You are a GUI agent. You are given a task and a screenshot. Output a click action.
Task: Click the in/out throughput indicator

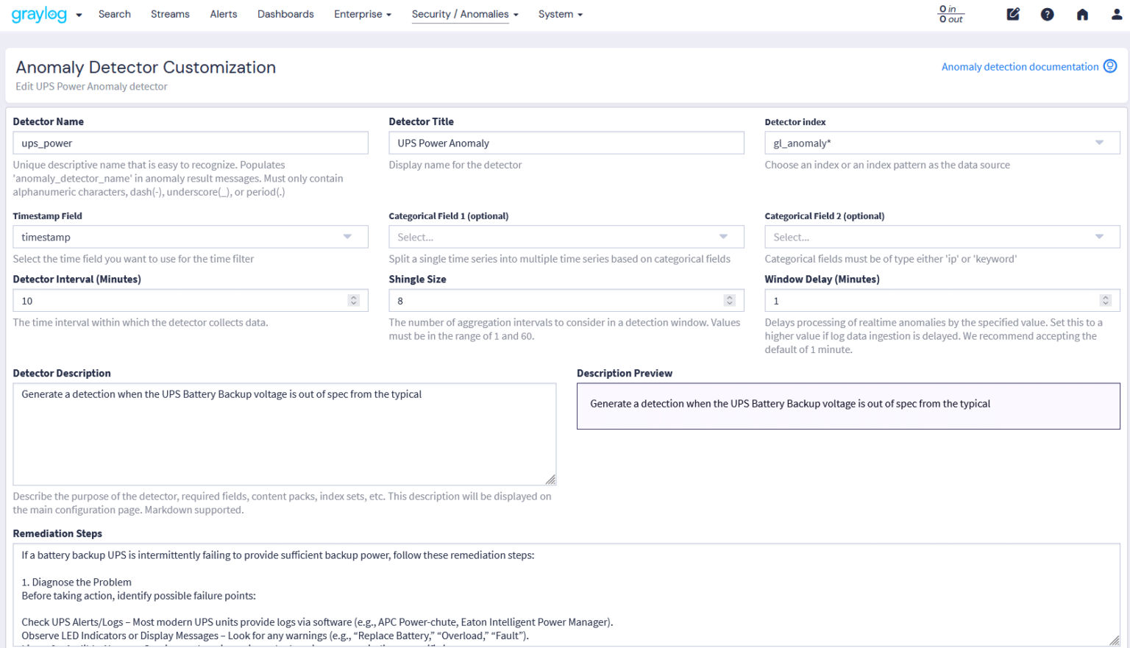950,14
